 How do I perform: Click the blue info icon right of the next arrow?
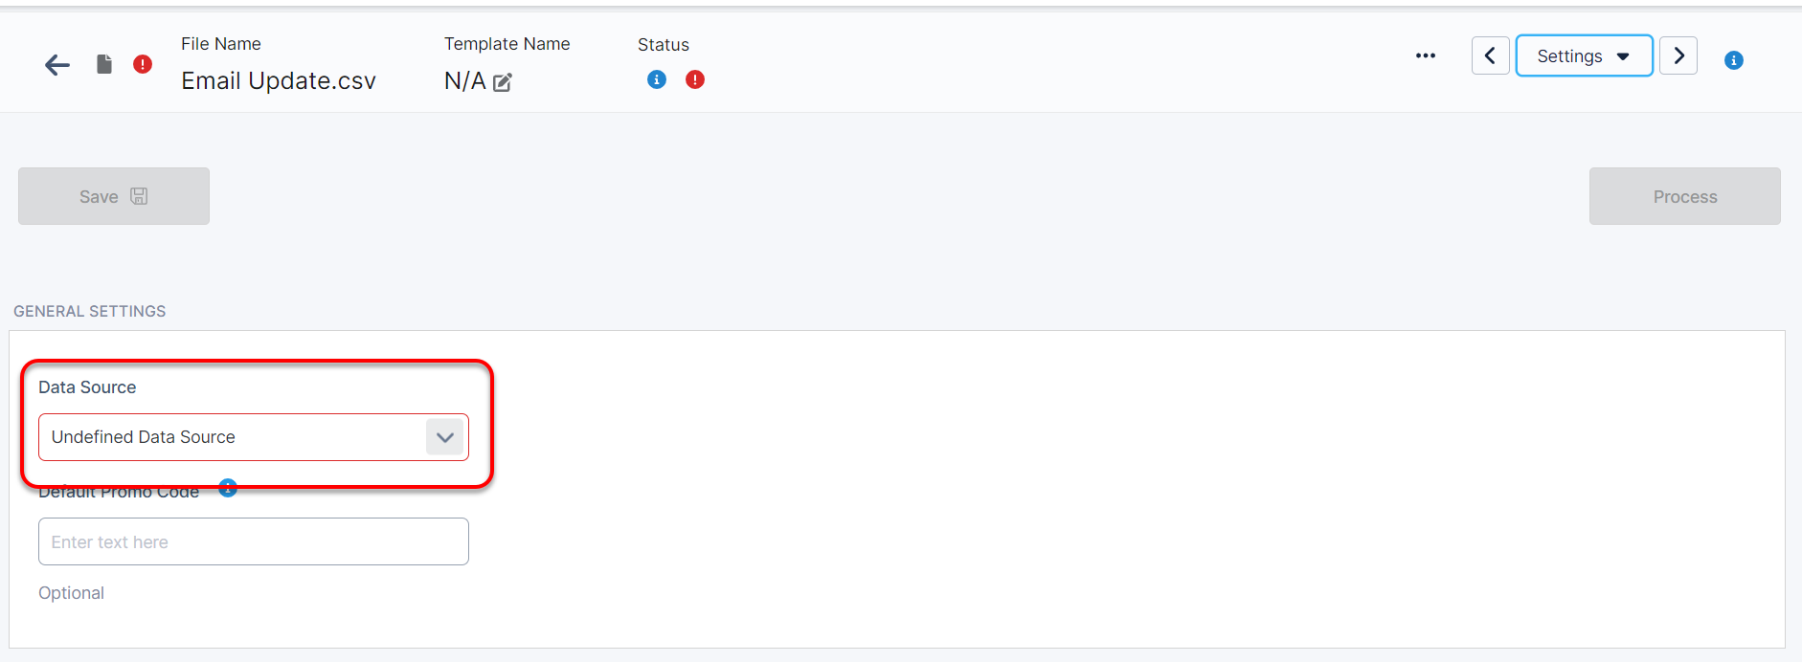click(x=1734, y=60)
